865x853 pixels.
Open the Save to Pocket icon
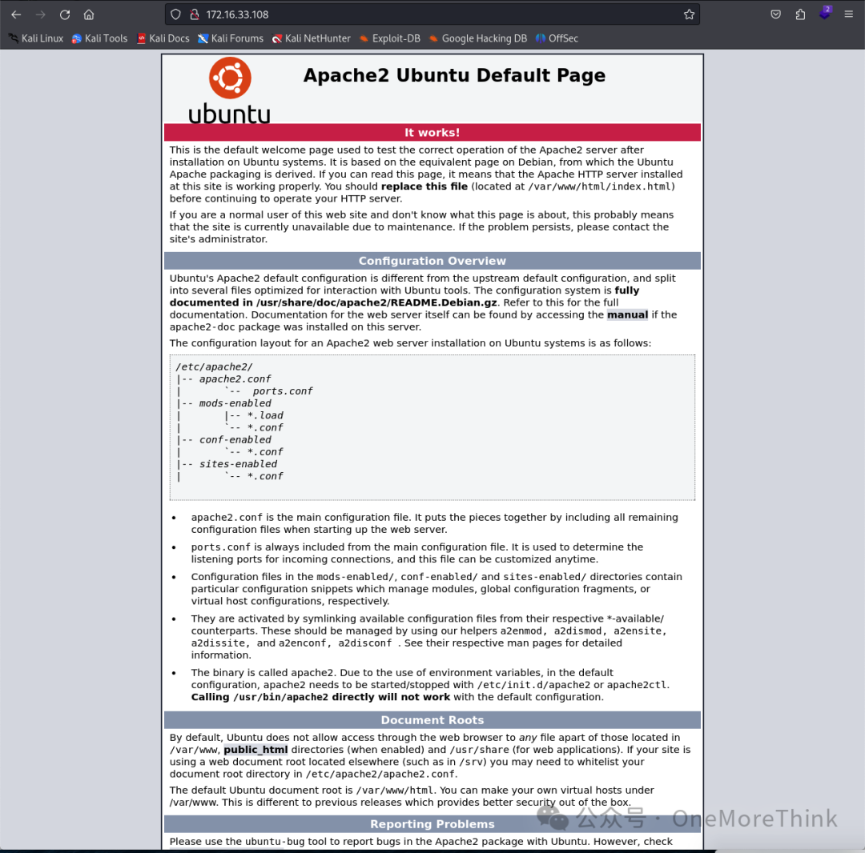[x=775, y=15]
